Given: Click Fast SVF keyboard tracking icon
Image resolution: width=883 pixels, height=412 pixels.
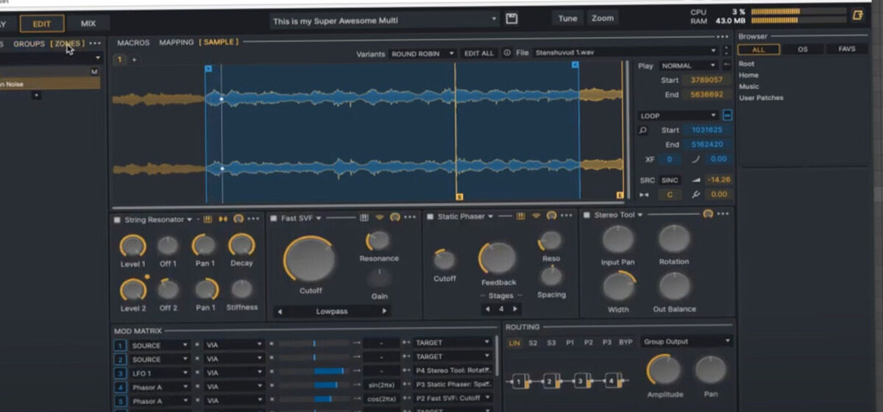Looking at the screenshot, I should click(x=364, y=219).
